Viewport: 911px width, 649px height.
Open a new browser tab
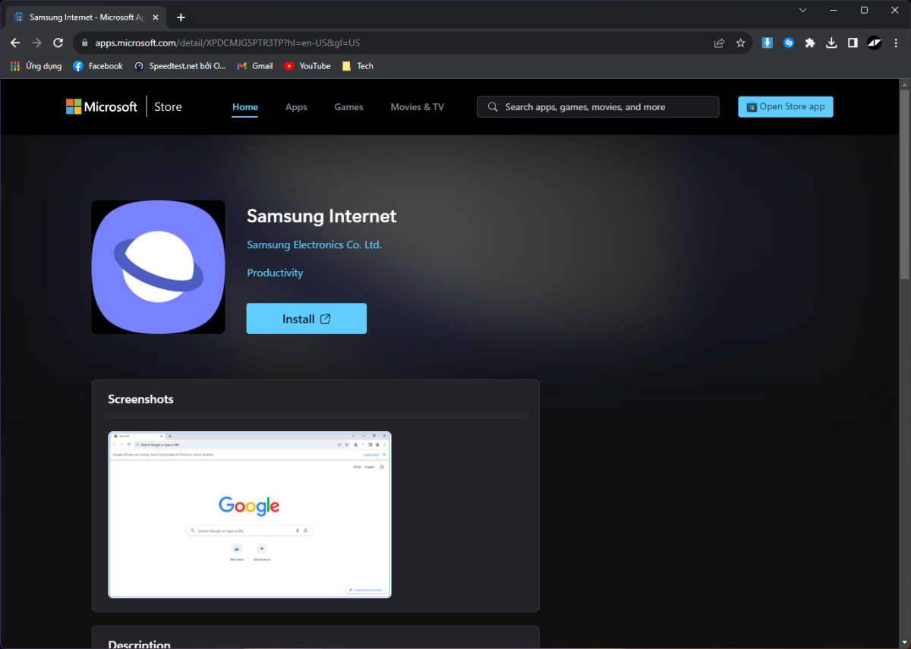[x=181, y=17]
